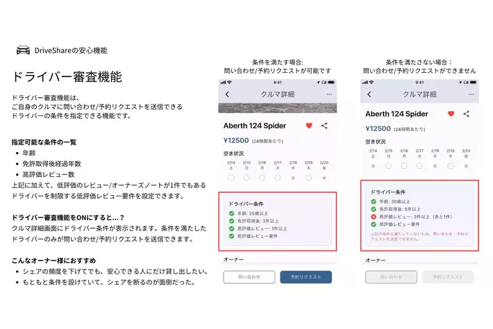Click 予約リクエスト button in left phone
The width and height of the screenshot is (493, 329).
click(x=306, y=277)
